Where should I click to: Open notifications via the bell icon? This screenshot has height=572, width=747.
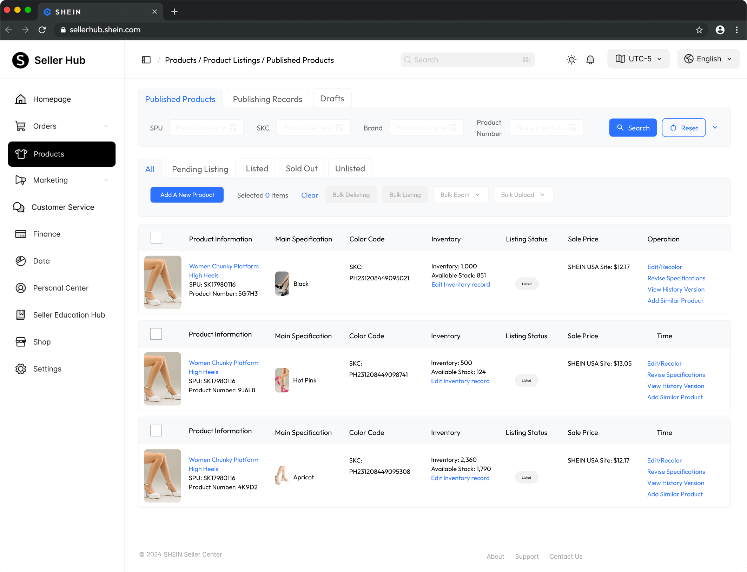click(590, 59)
